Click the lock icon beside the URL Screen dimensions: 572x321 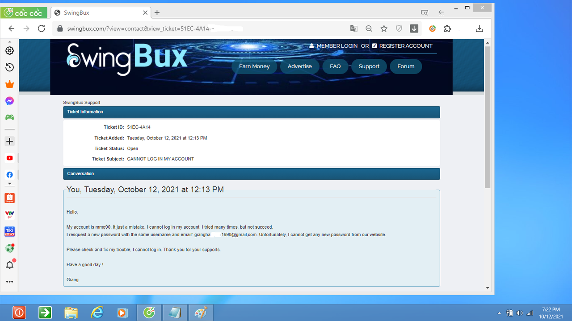tap(60, 29)
